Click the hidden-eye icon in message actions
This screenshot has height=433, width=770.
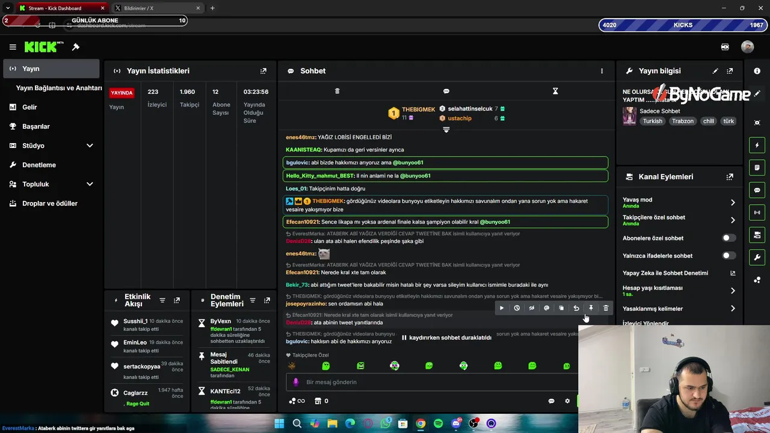click(x=531, y=308)
